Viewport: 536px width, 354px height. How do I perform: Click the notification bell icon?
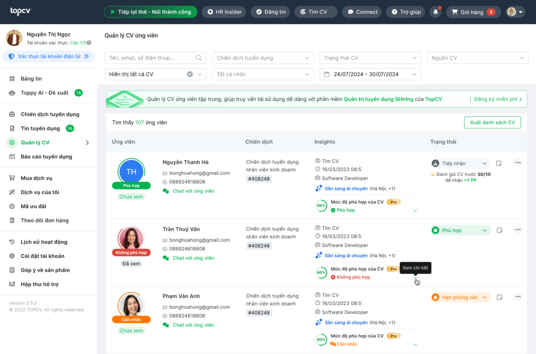click(435, 12)
